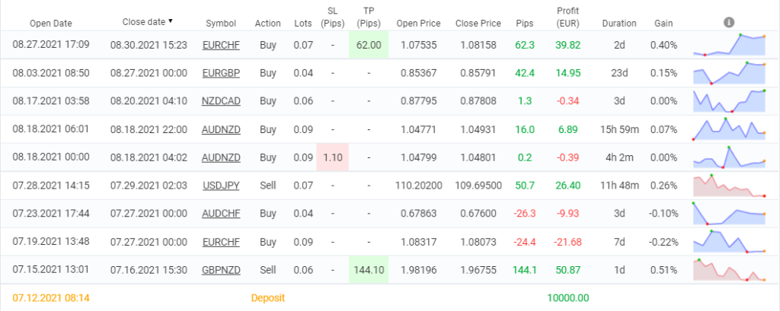Click gain value -0.22%

click(x=663, y=243)
